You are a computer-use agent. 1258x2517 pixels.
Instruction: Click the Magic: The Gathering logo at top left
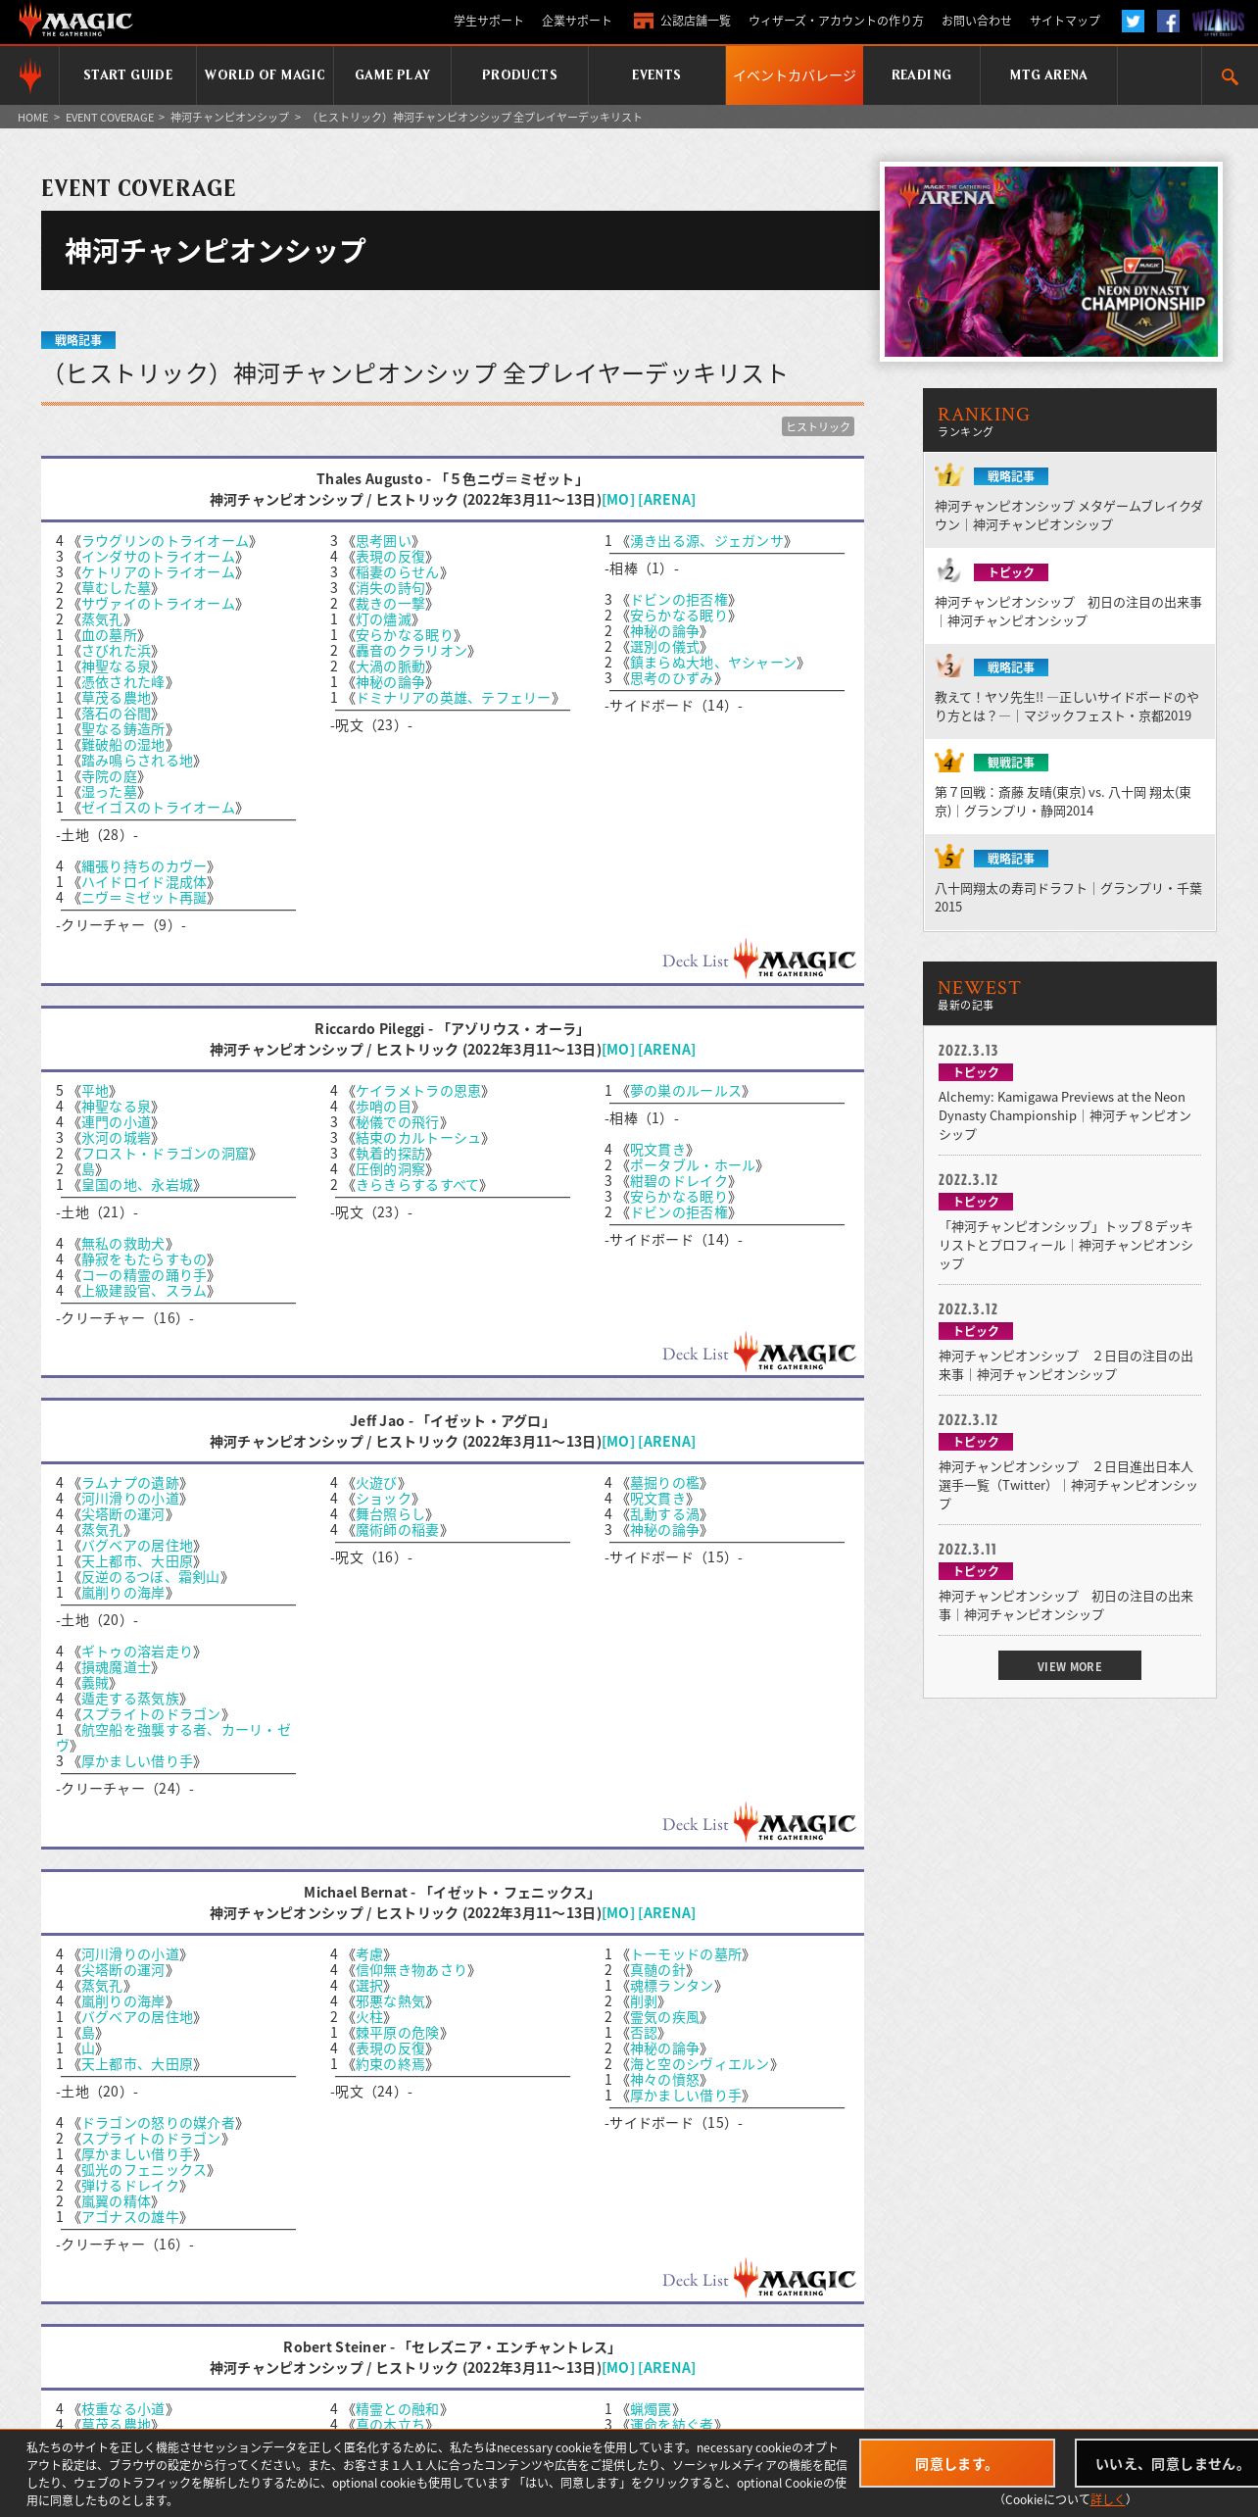(x=74, y=21)
